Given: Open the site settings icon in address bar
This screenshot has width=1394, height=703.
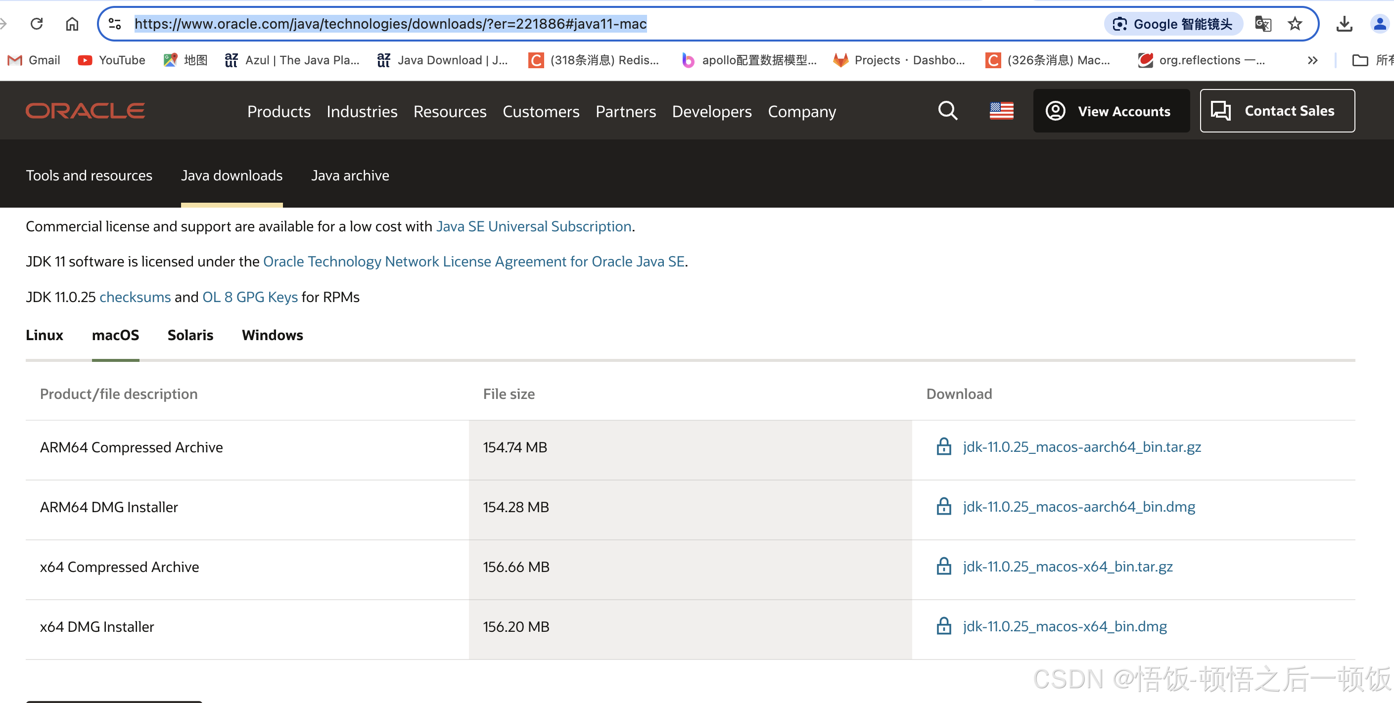Looking at the screenshot, I should [x=115, y=24].
